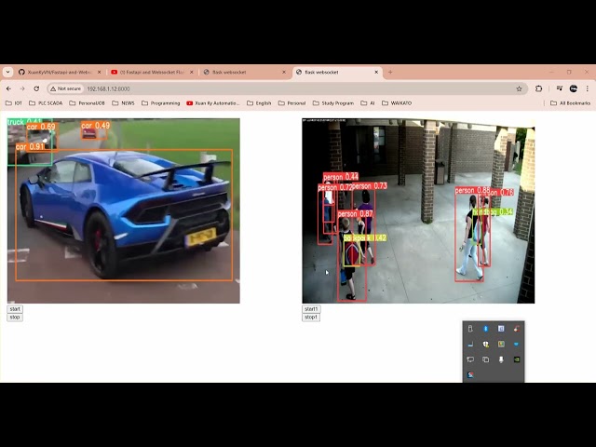Click the NVIDIA tray icon
596x447 pixels.
tap(517, 359)
